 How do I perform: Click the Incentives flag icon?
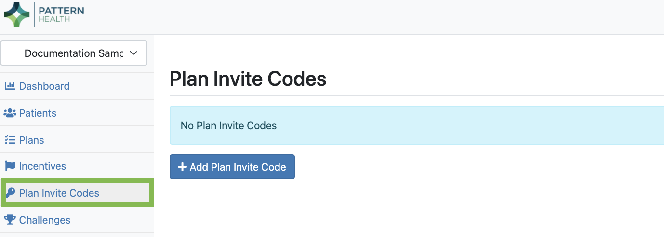click(x=10, y=166)
